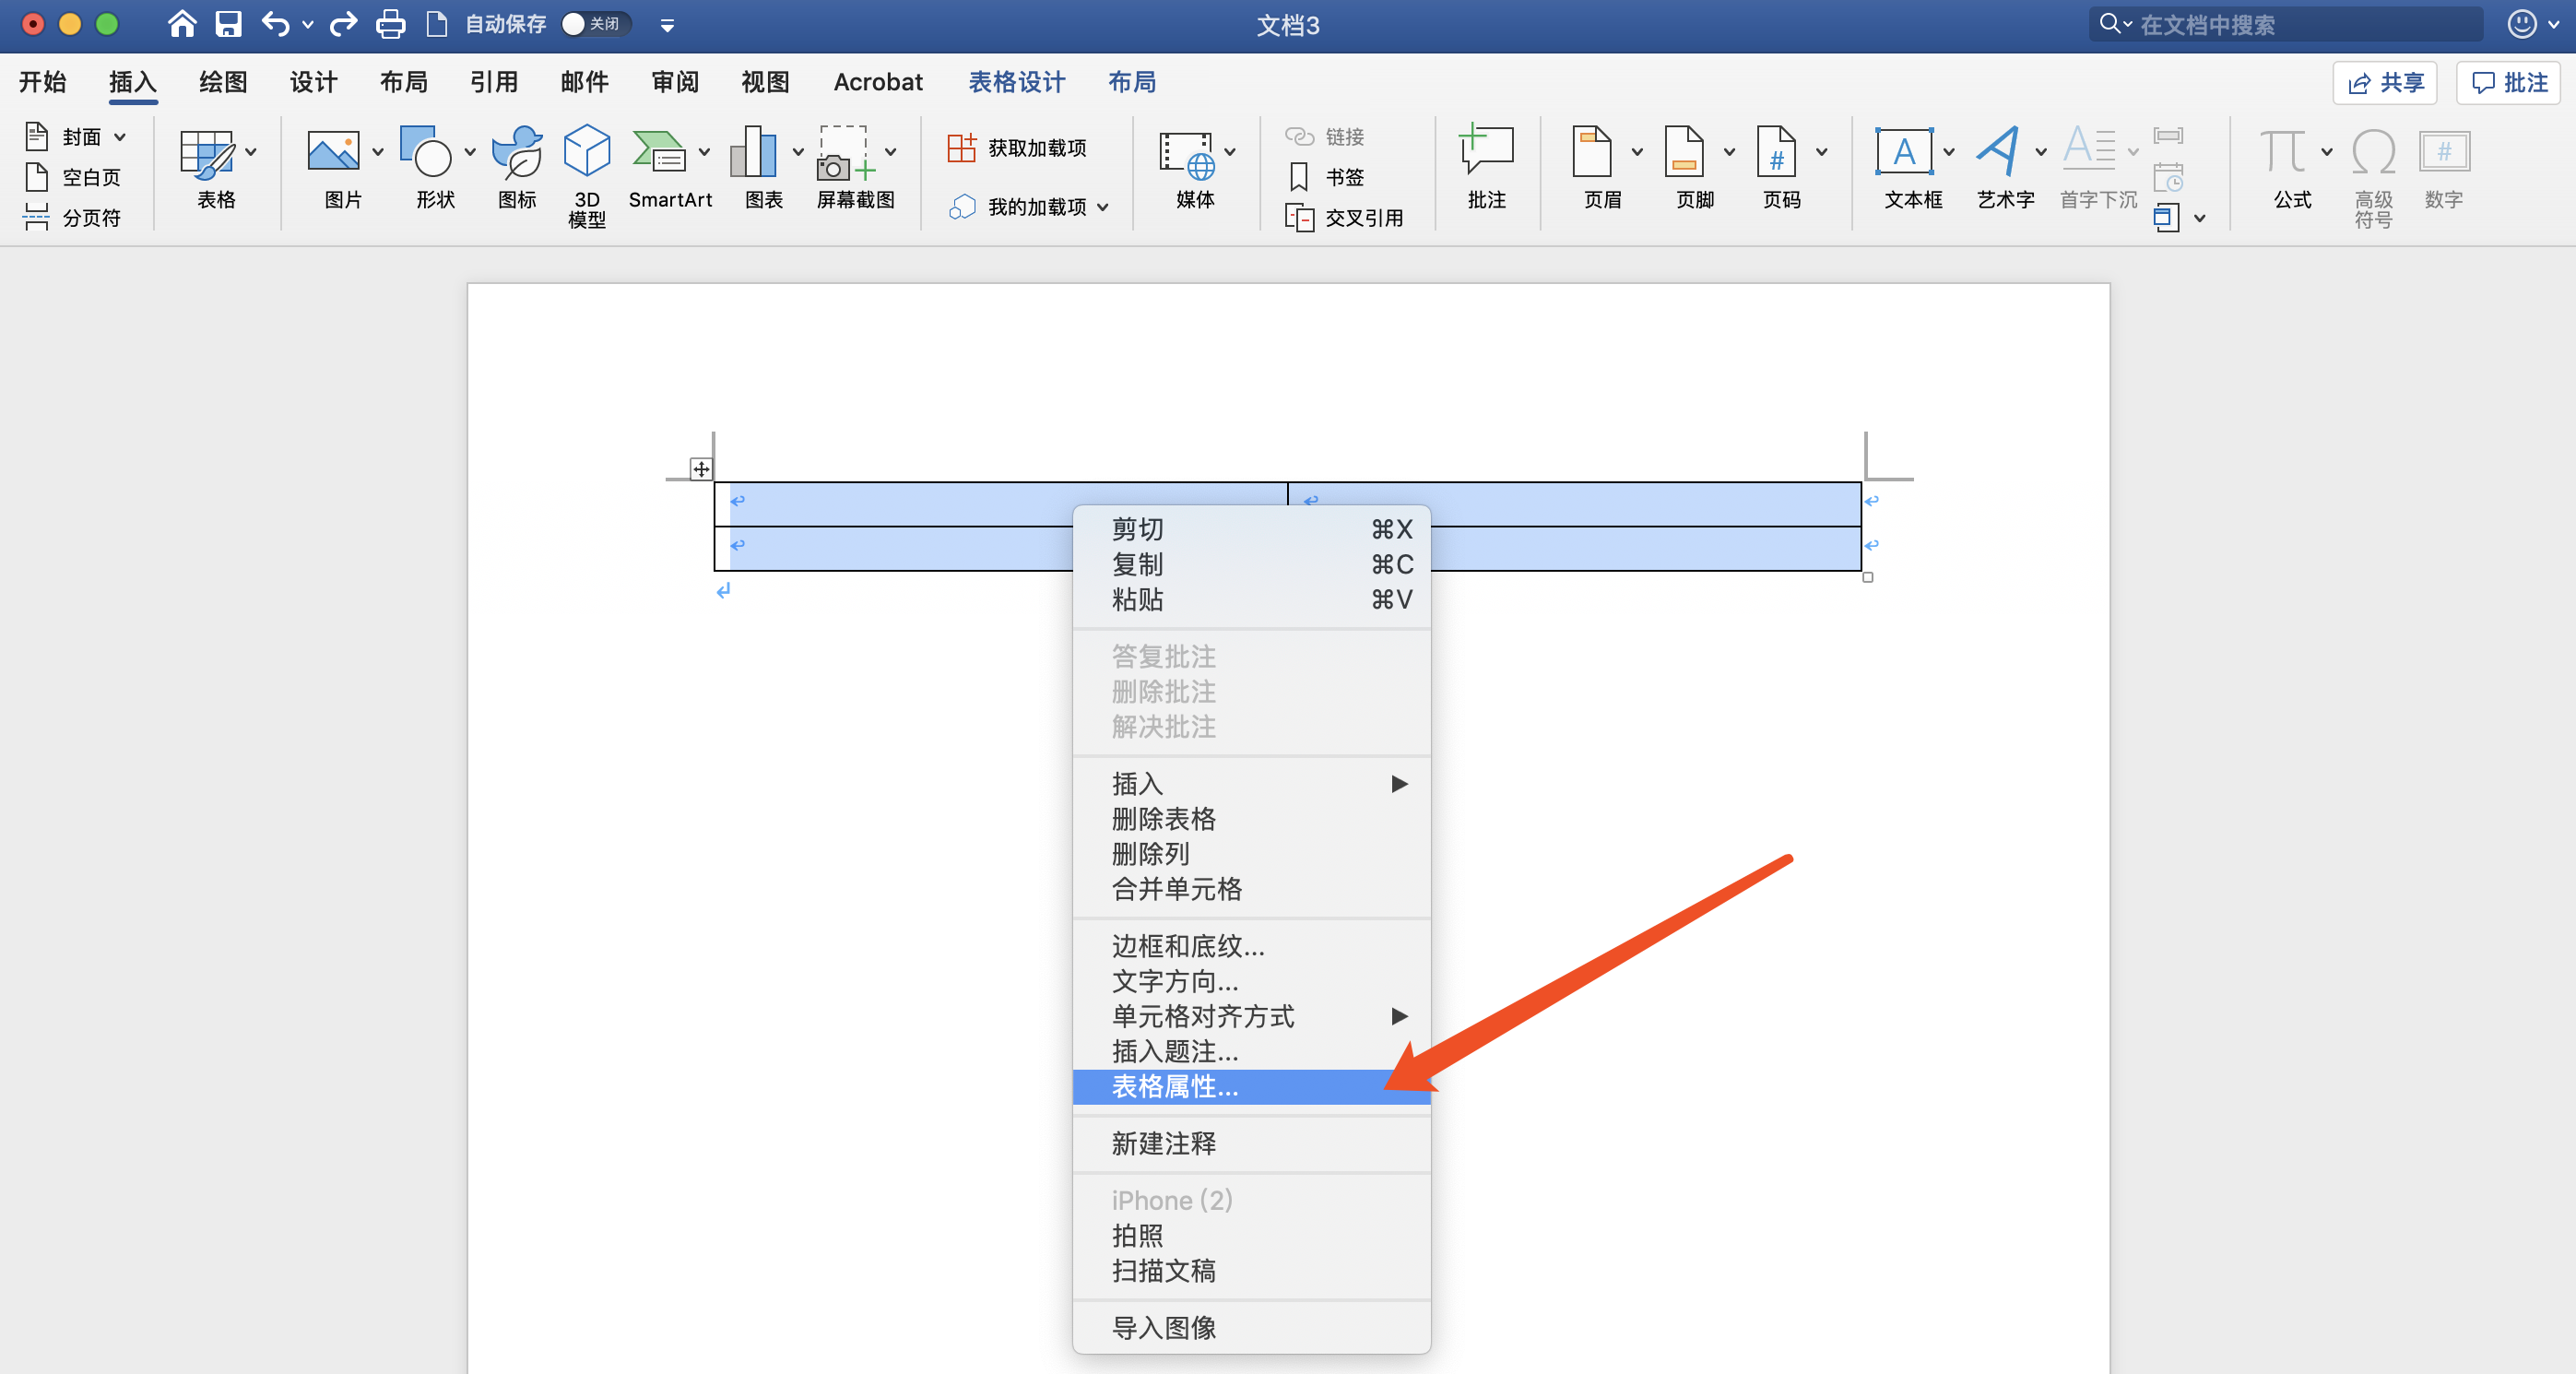Click the 图标 icons insert button
The width and height of the screenshot is (2576, 1374).
click(x=517, y=153)
